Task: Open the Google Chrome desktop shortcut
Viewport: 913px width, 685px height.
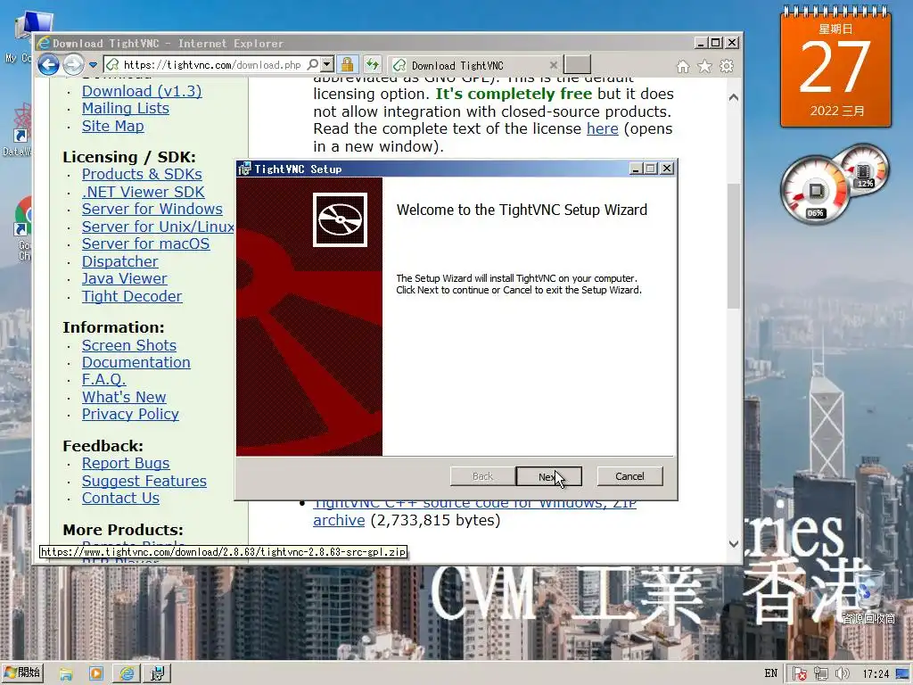Action: coord(23,227)
